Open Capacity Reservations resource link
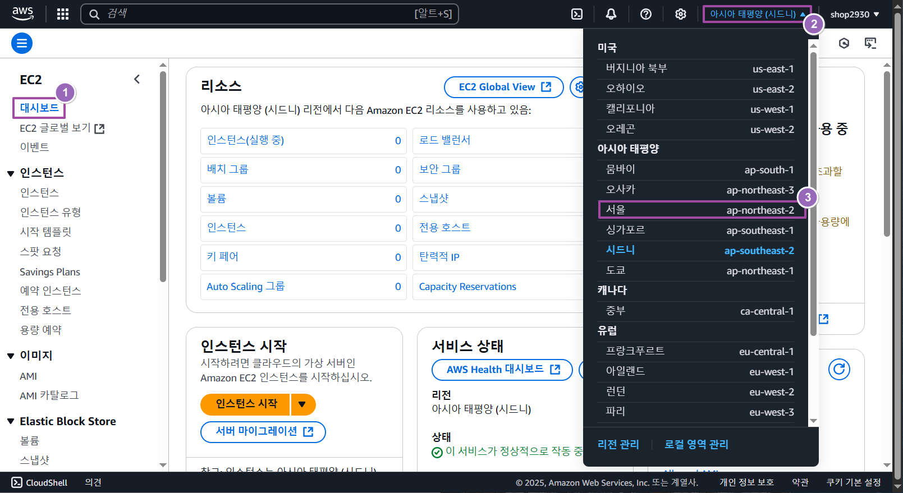903x493 pixels. click(x=467, y=287)
